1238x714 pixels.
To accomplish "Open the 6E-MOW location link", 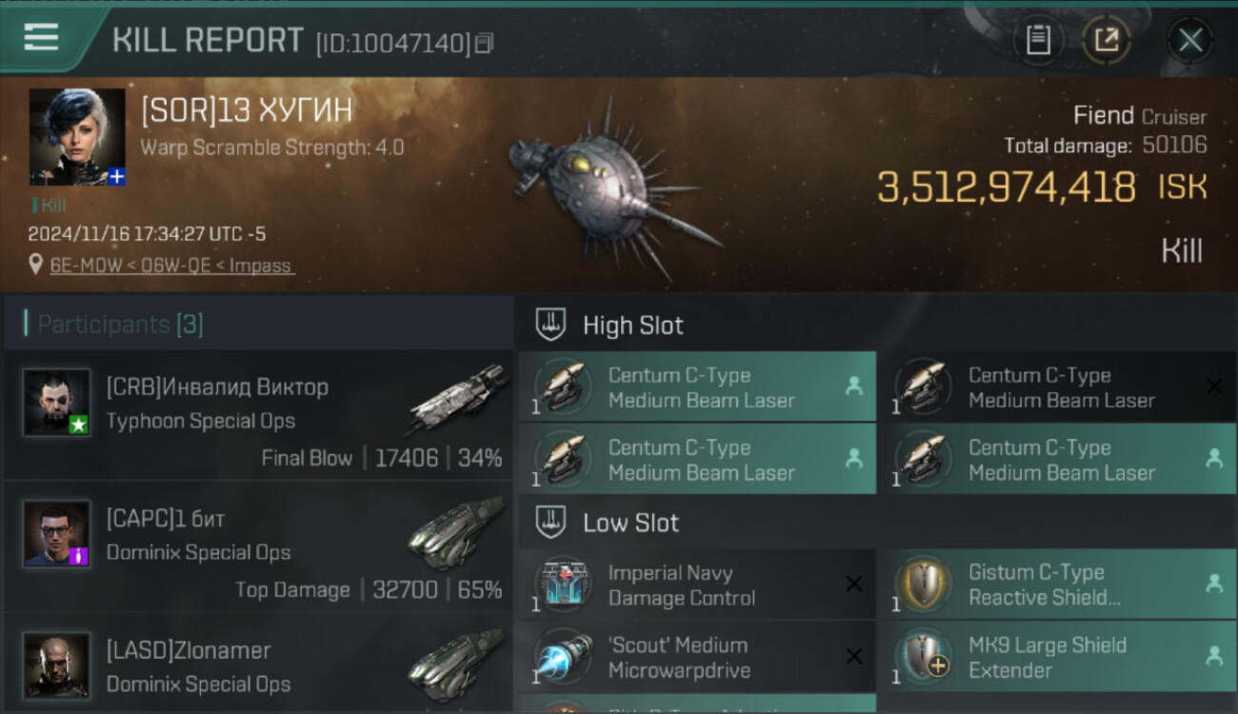I will (171, 266).
